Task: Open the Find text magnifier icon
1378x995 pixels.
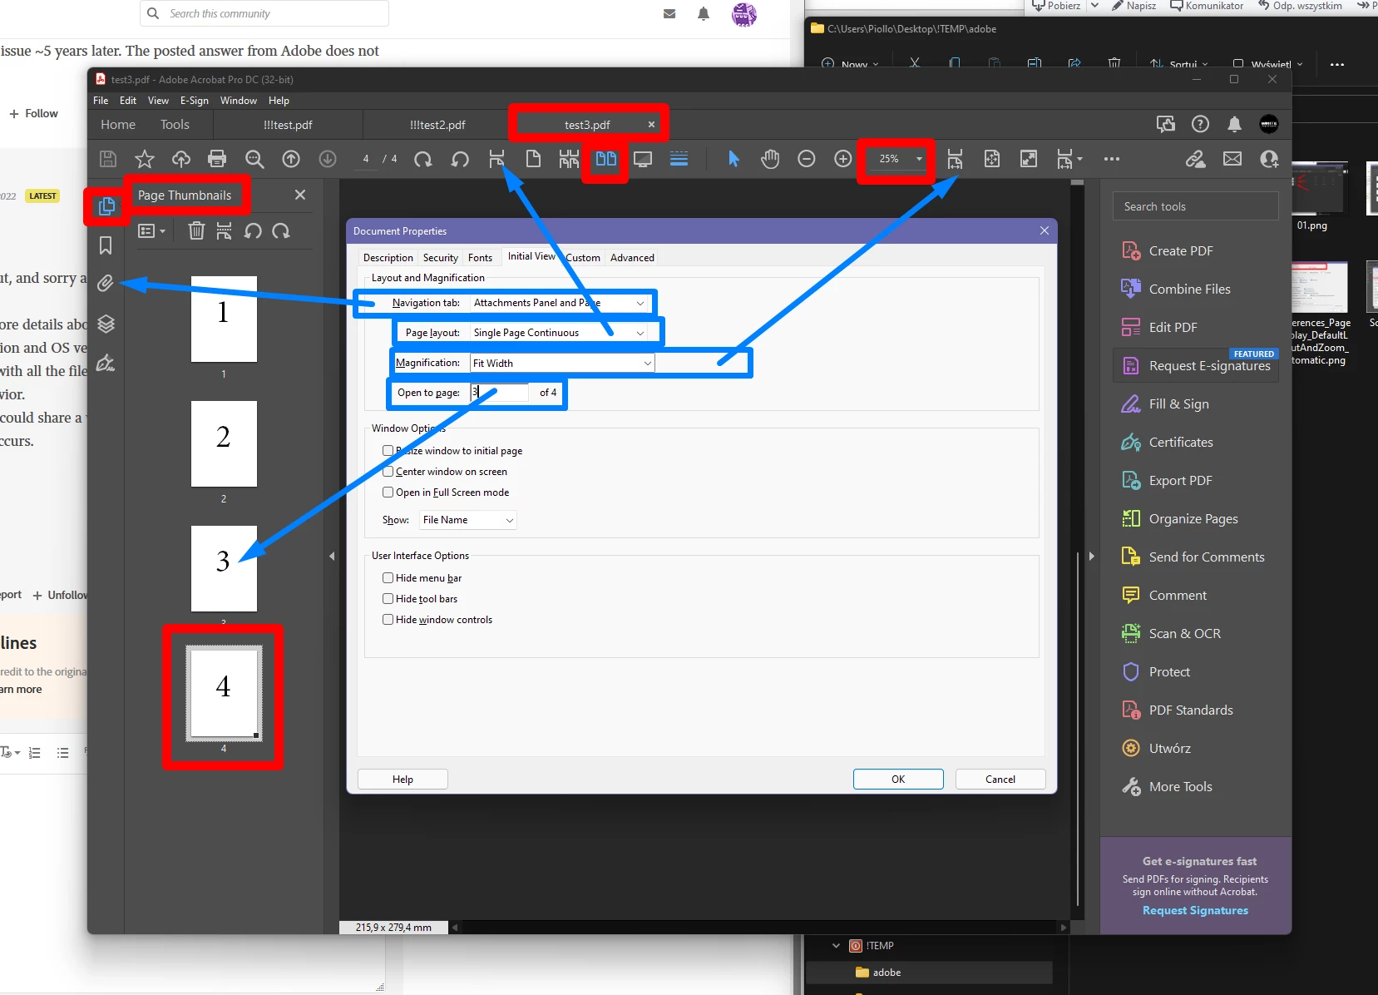Action: coord(254,159)
